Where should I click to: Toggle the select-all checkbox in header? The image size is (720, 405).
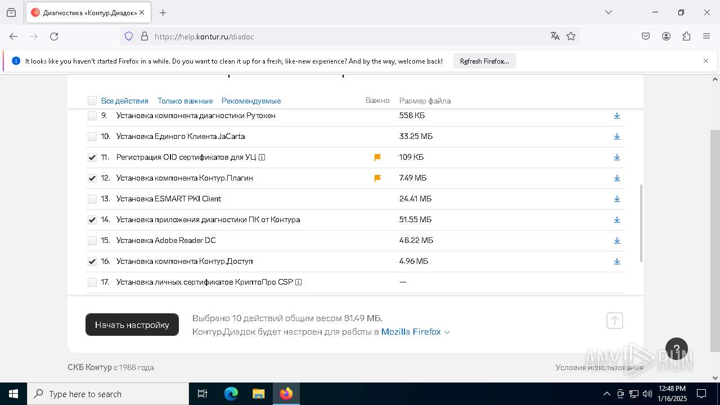point(92,101)
